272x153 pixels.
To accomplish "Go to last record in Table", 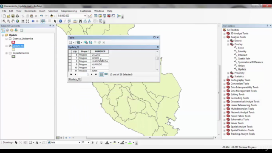I will pos(96,74).
